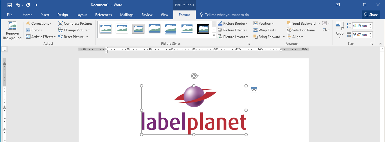Click right indent marker on ruler
This screenshot has height=142, width=385.
tap(281, 51)
